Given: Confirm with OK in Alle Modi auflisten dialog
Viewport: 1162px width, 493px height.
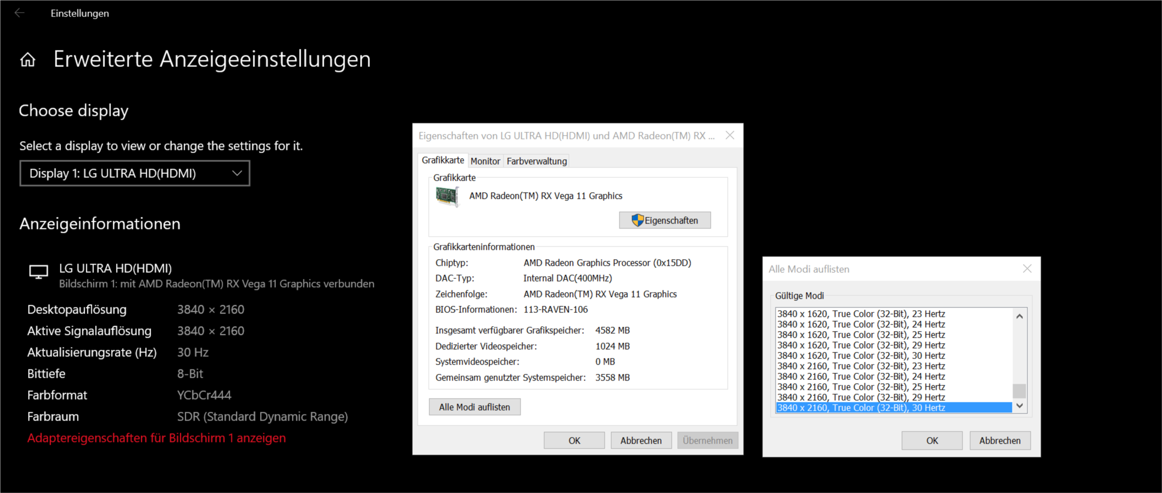Looking at the screenshot, I should [932, 440].
